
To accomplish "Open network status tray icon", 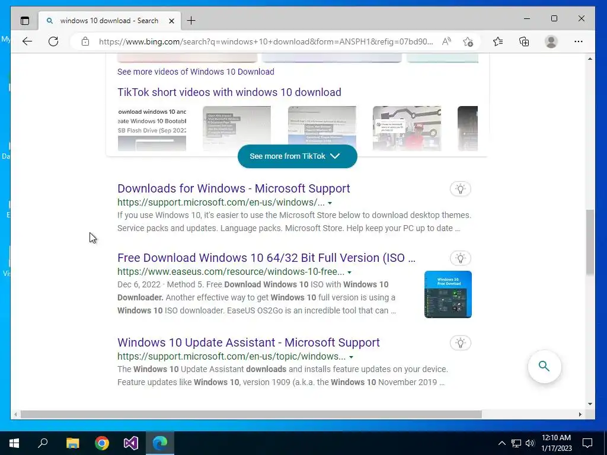I will [x=516, y=443].
